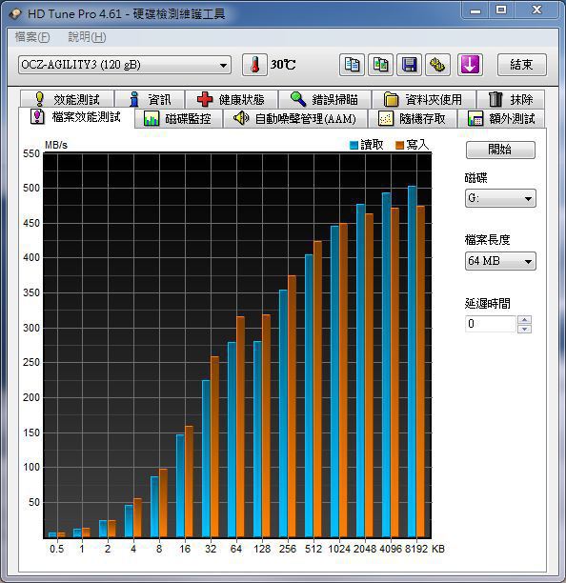Select the 磁碟監控 disk monitor tab
This screenshot has width=566, height=583.
(x=178, y=119)
